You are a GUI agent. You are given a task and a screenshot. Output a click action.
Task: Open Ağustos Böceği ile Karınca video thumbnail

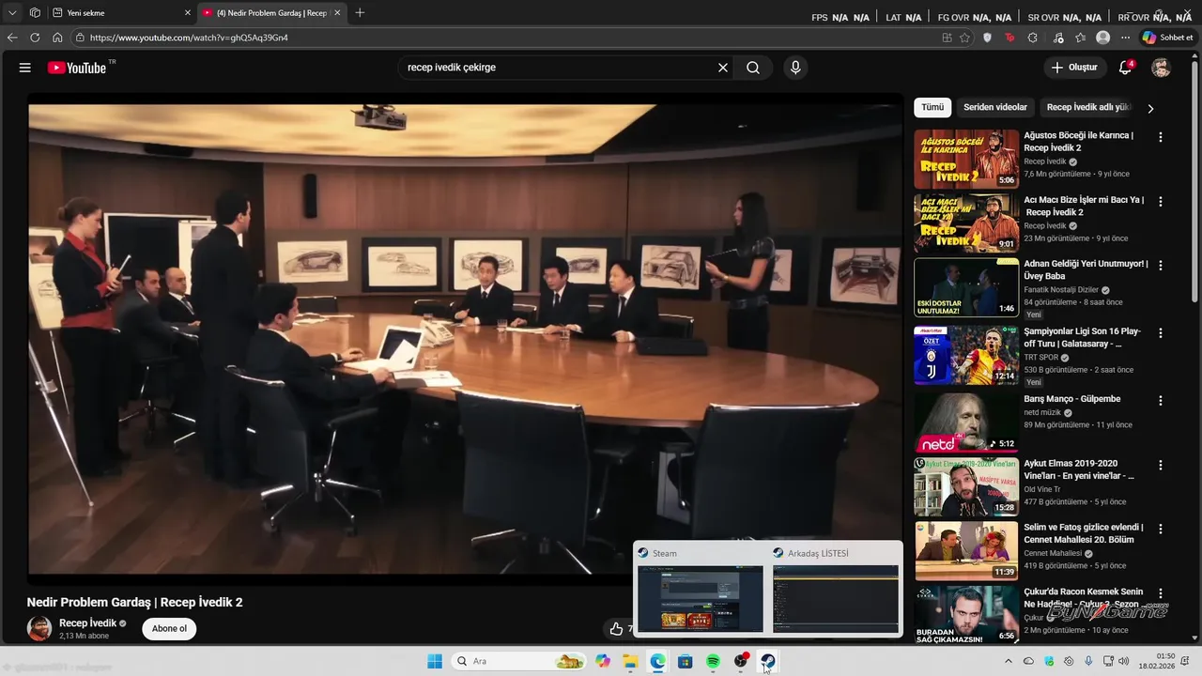966,159
